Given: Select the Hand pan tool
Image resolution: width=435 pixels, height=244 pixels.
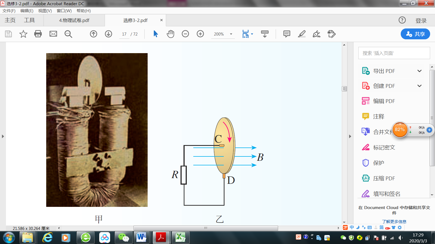Looking at the screenshot, I should (170, 34).
